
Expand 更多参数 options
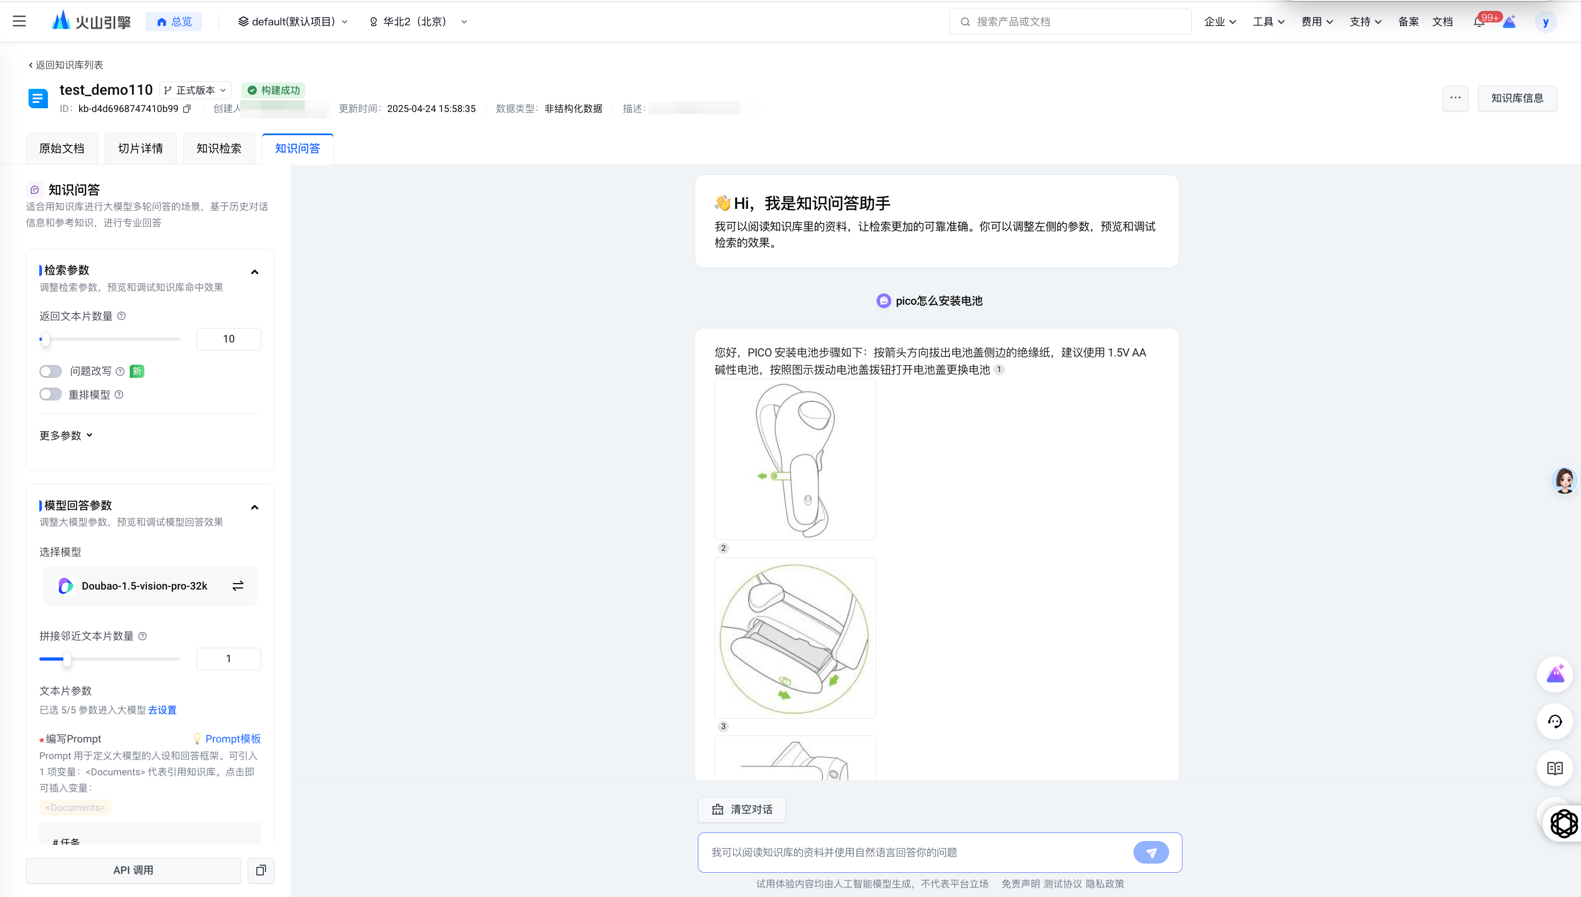[66, 436]
